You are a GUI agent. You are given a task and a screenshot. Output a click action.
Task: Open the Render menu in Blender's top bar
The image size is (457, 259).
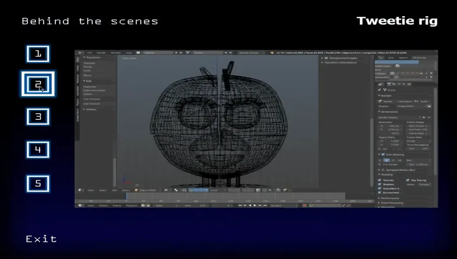[x=101, y=53]
